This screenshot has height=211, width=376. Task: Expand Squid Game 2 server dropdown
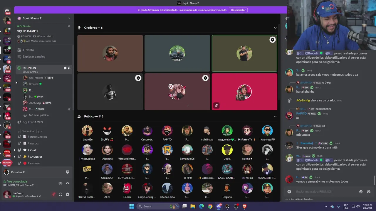pos(69,18)
